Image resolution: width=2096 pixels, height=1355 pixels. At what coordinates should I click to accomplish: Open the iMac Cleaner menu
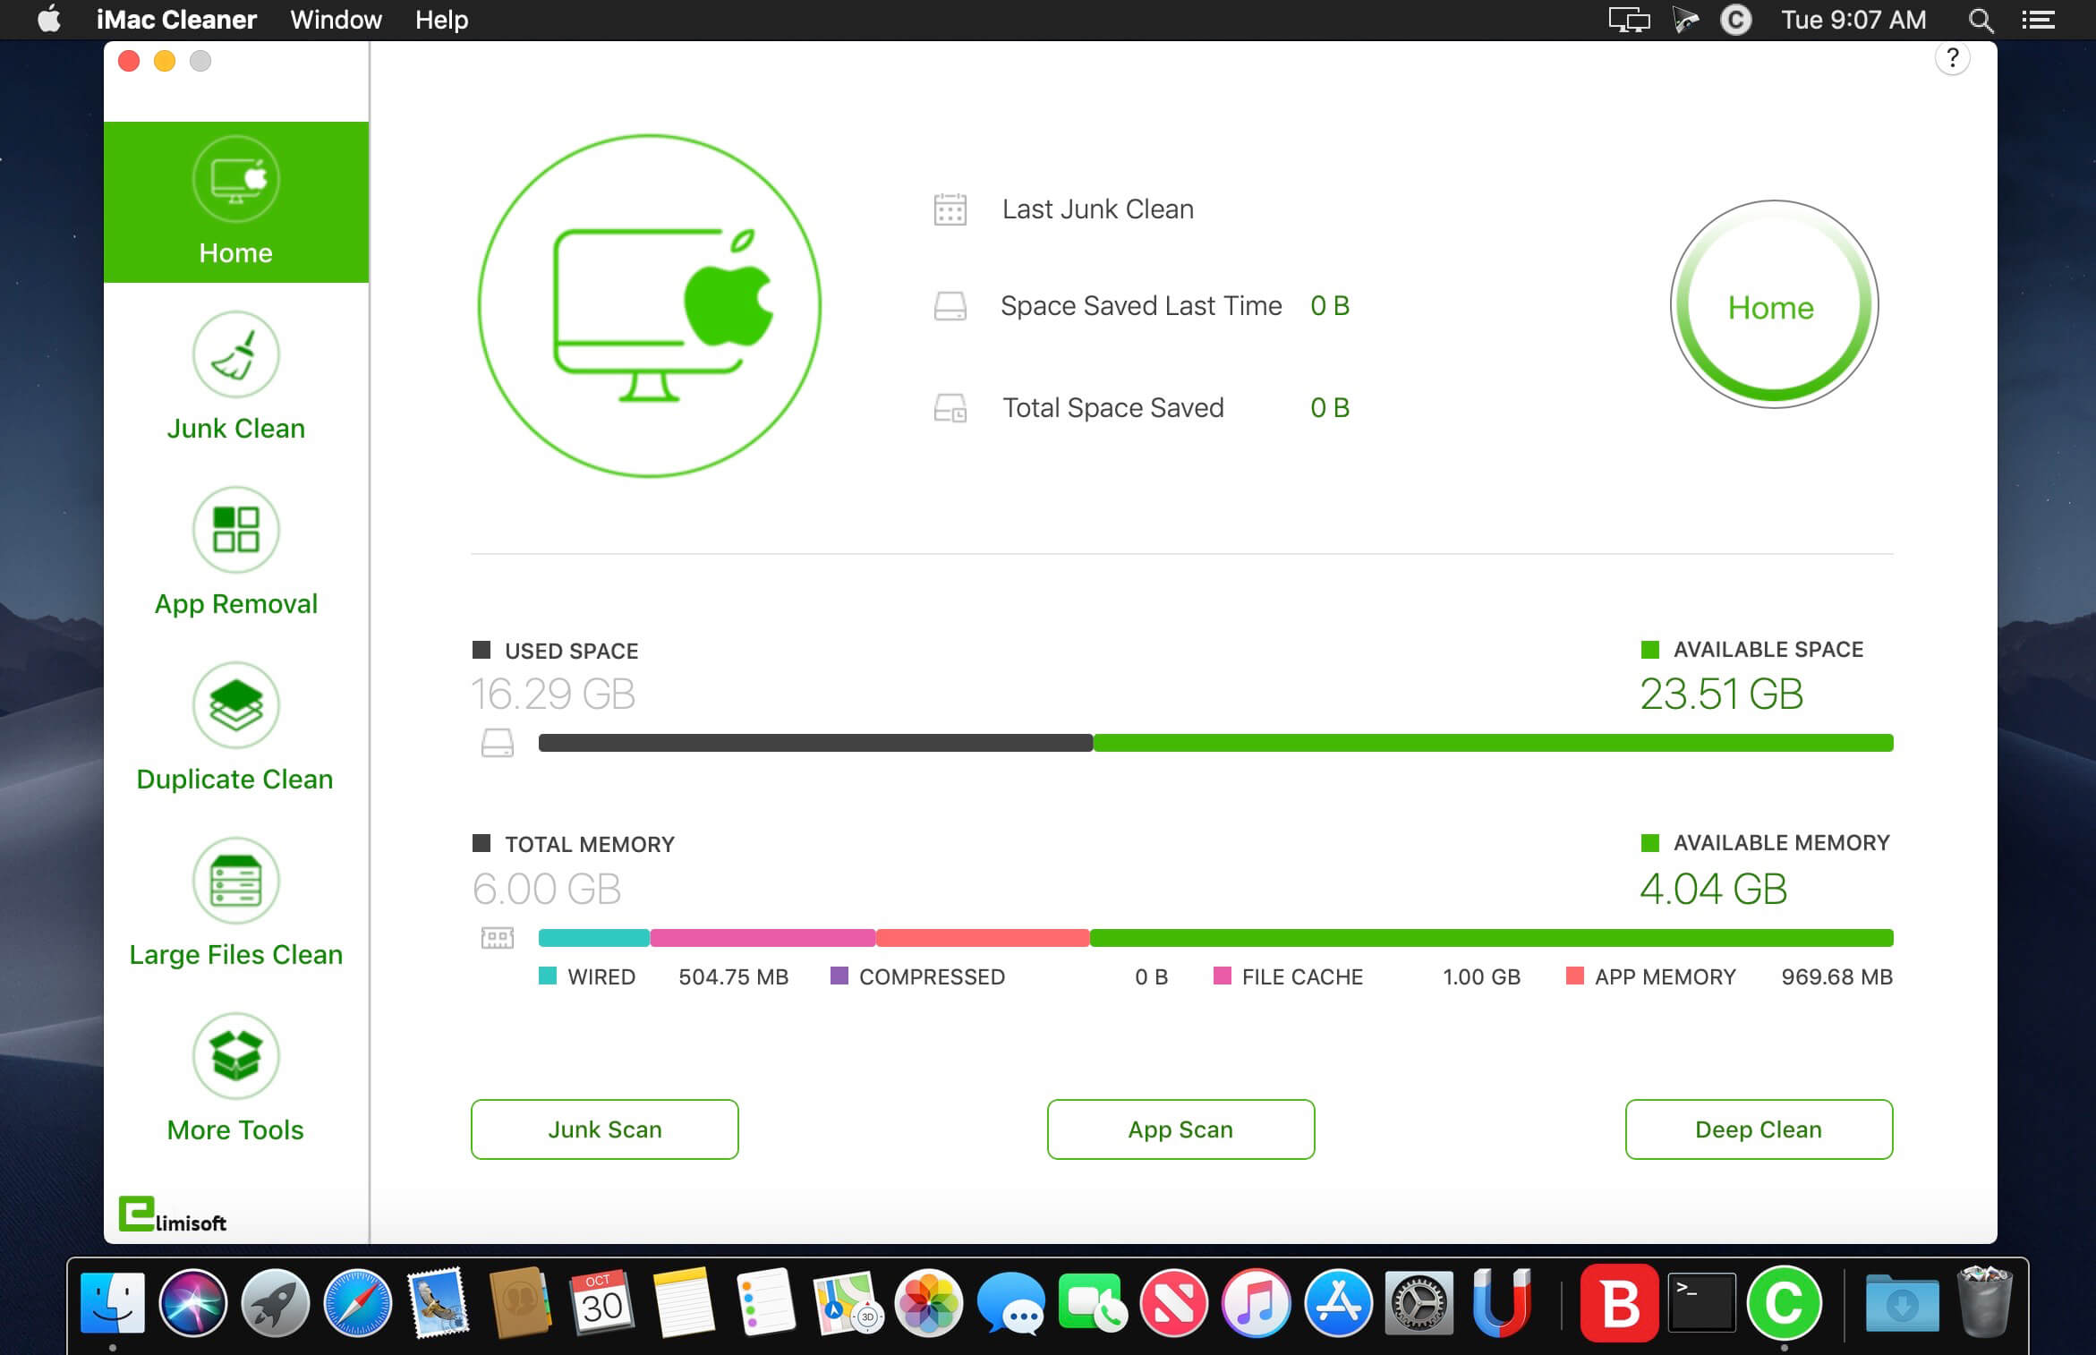[x=176, y=20]
